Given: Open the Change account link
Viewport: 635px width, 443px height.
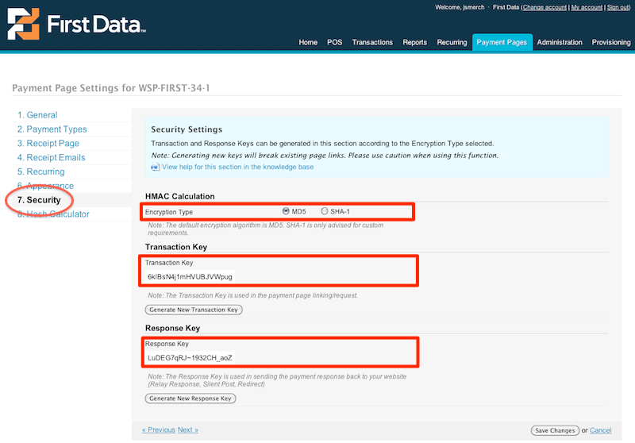Looking at the screenshot, I should pyautogui.click(x=544, y=7).
